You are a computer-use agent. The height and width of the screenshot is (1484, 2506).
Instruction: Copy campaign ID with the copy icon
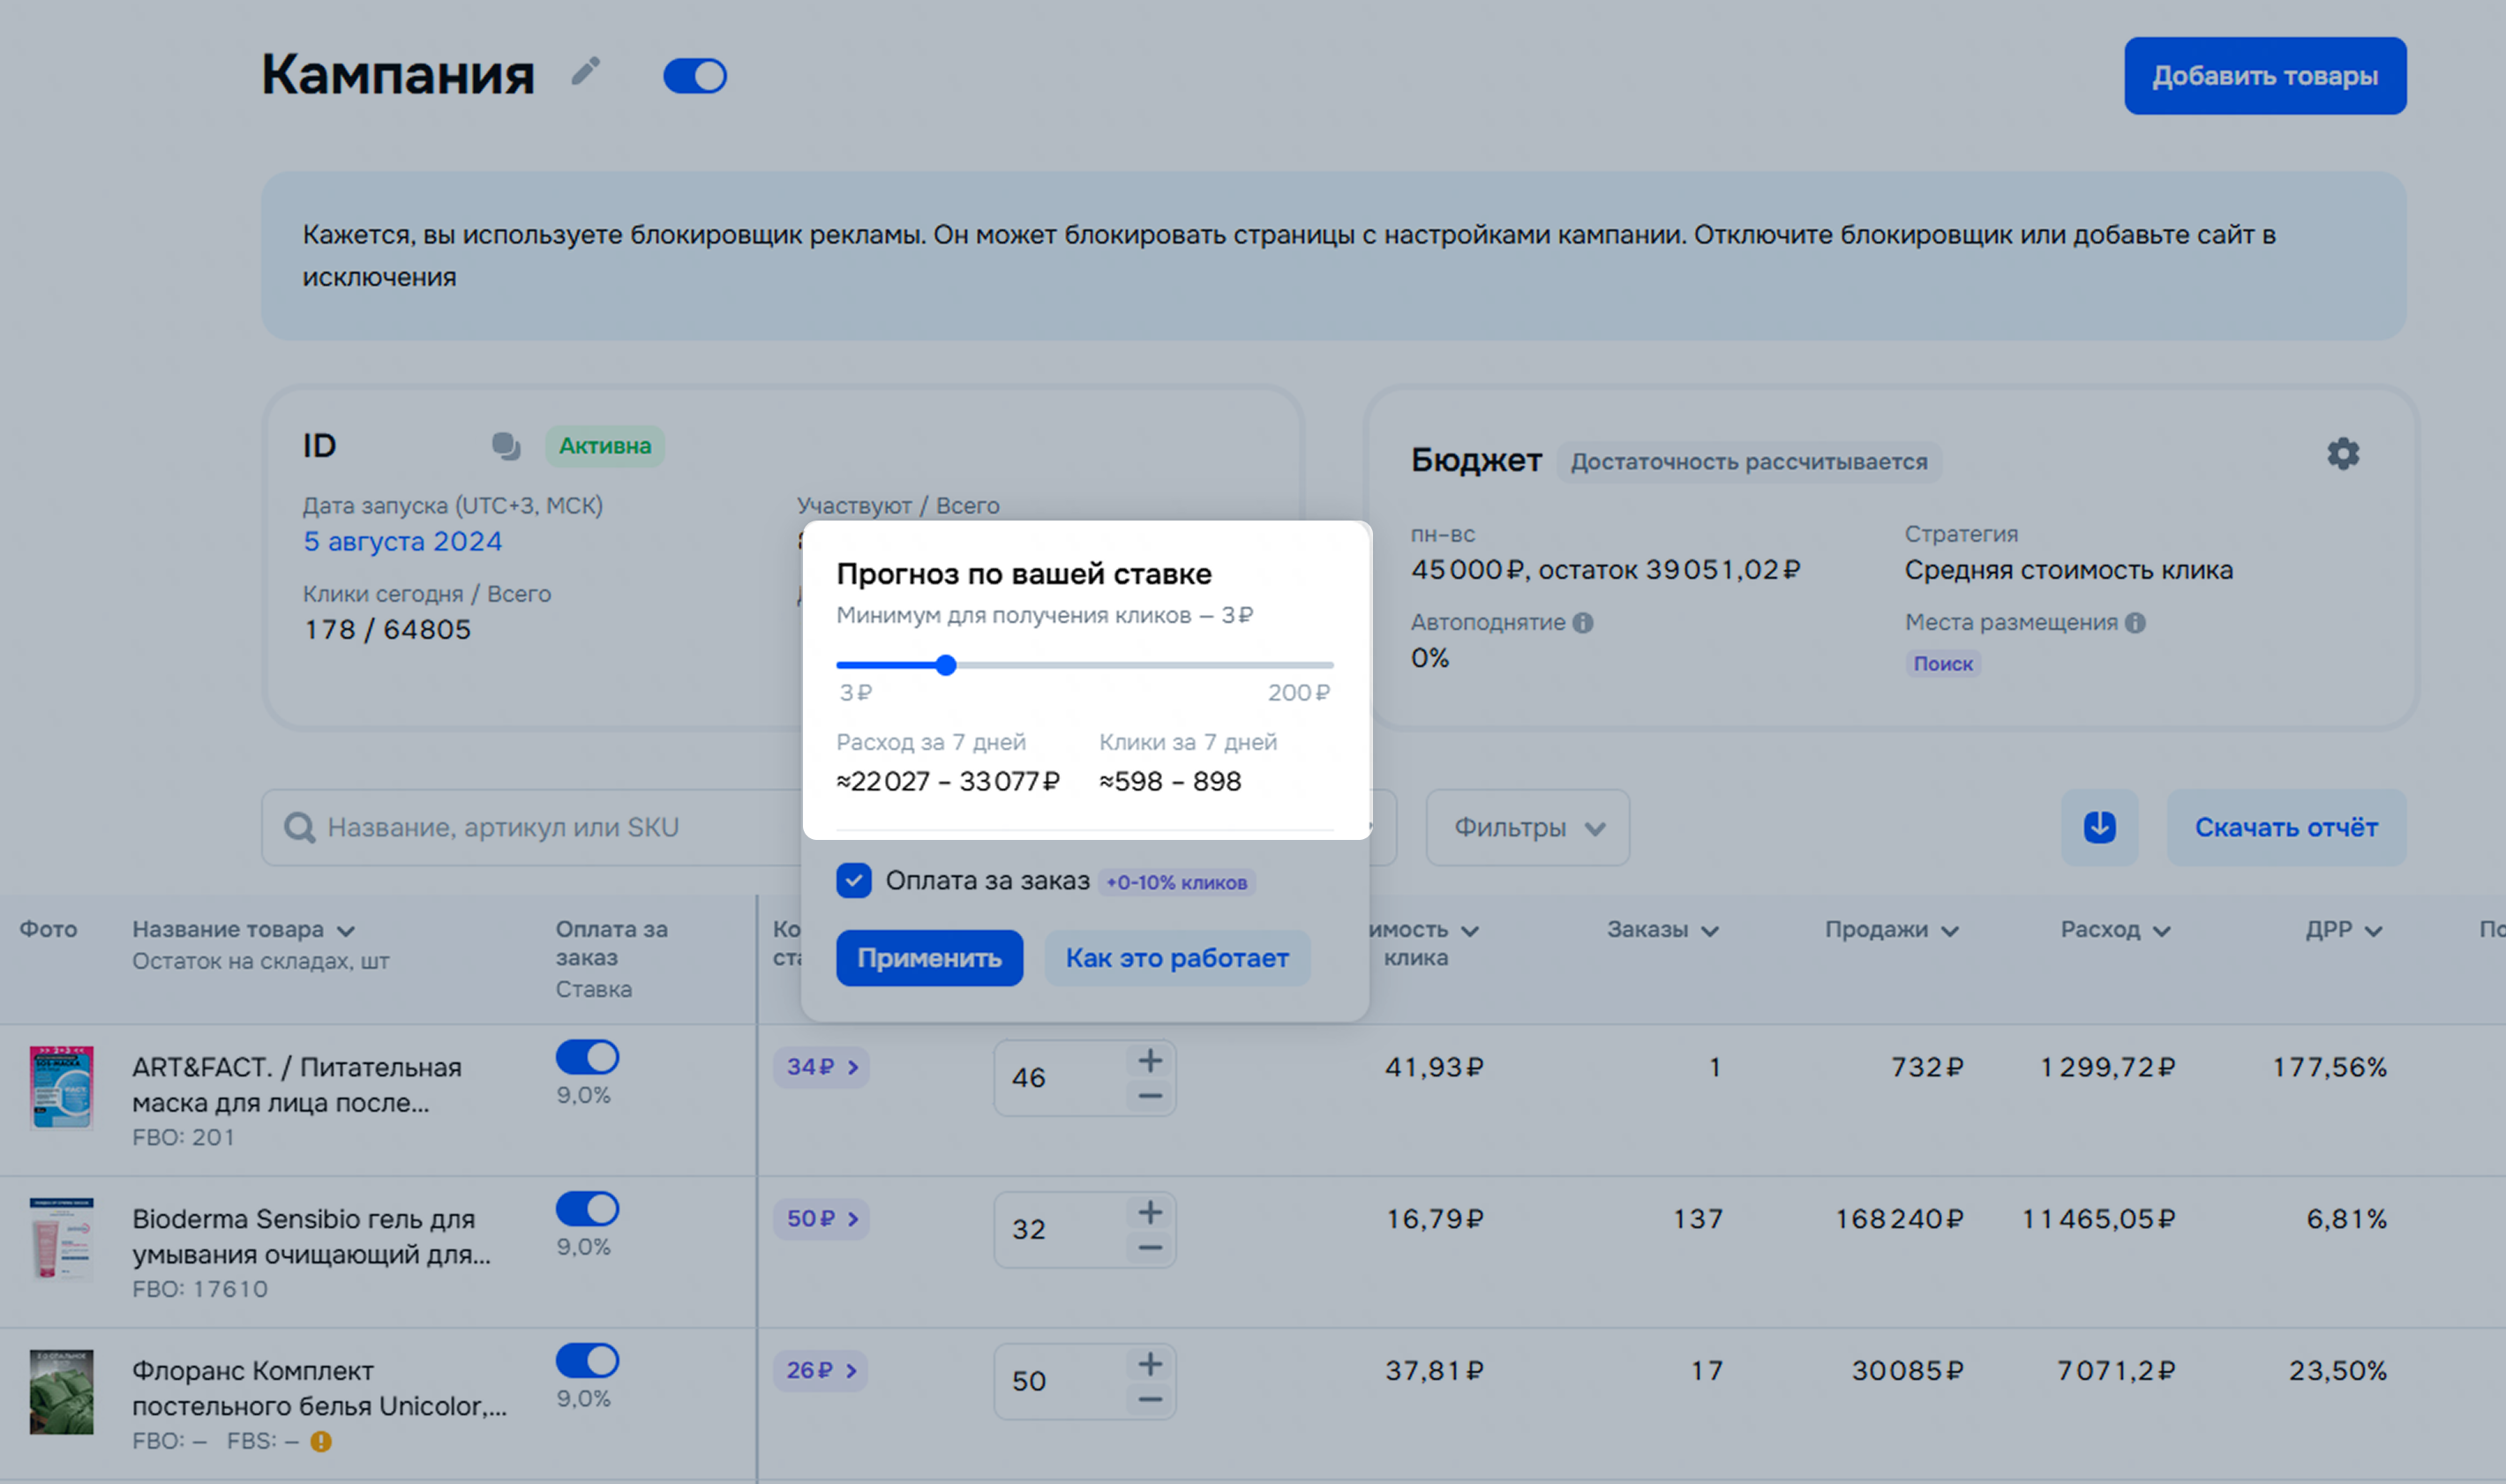tap(506, 446)
